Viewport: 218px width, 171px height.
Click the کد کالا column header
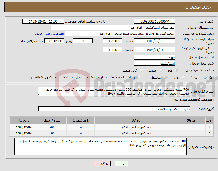pos(191,121)
